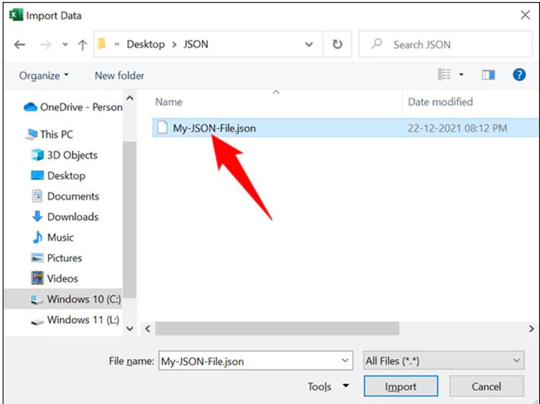Open the All Files file type dropdown

click(x=442, y=360)
